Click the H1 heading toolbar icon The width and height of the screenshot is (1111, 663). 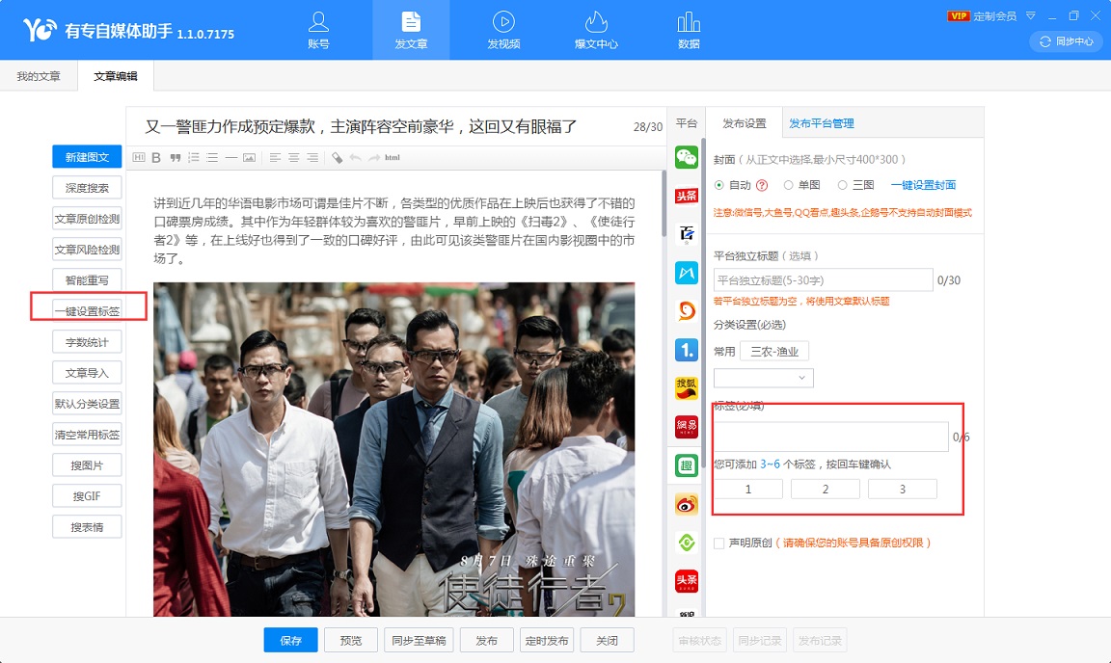point(139,157)
